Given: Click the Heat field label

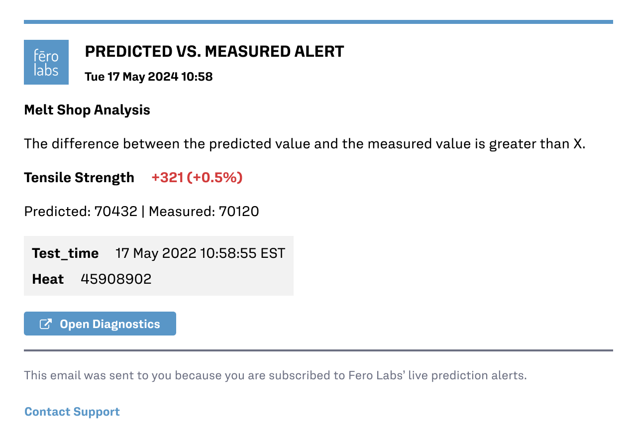Looking at the screenshot, I should (x=48, y=279).
